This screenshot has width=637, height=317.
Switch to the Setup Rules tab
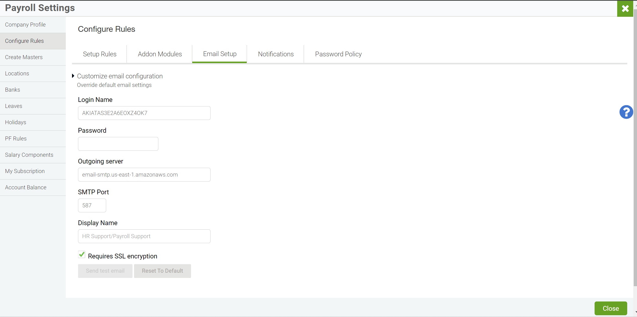click(x=100, y=54)
